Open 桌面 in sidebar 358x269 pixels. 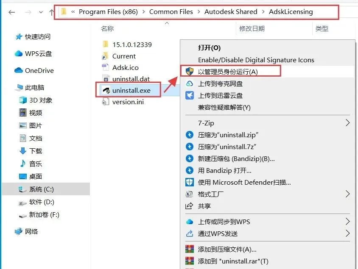pyautogui.click(x=36, y=177)
